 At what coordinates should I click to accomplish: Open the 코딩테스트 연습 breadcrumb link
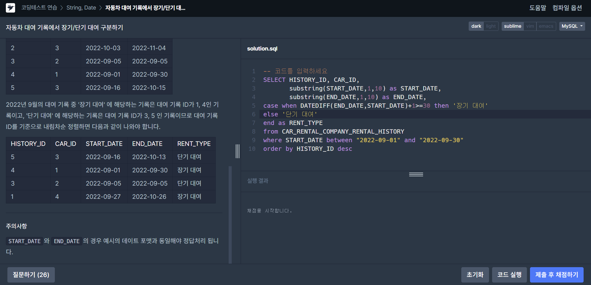point(39,8)
